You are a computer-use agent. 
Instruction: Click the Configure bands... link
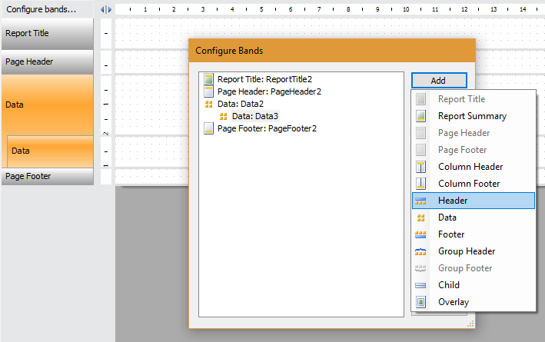click(x=41, y=9)
